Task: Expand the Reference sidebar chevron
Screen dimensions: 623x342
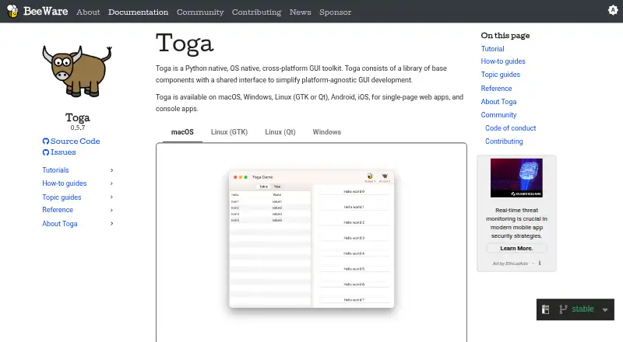Action: (x=111, y=211)
